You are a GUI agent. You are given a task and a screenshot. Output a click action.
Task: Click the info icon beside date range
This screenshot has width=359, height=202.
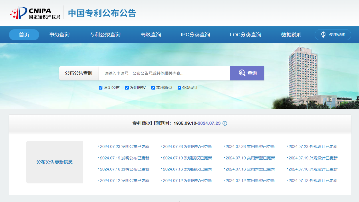[x=225, y=123]
